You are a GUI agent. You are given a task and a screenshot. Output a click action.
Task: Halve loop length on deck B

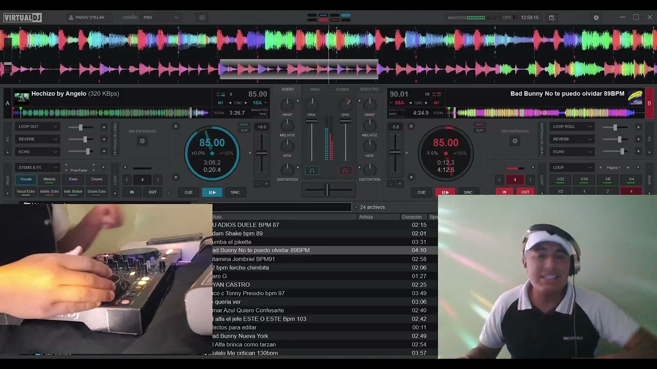coord(499,179)
